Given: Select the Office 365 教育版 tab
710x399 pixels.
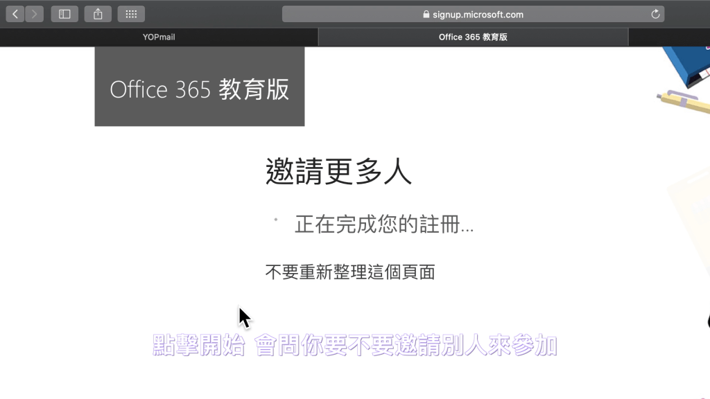Looking at the screenshot, I should point(473,37).
